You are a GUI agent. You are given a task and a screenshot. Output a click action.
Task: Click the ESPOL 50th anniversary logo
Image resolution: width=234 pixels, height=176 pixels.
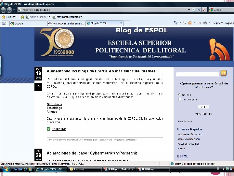click(57, 42)
